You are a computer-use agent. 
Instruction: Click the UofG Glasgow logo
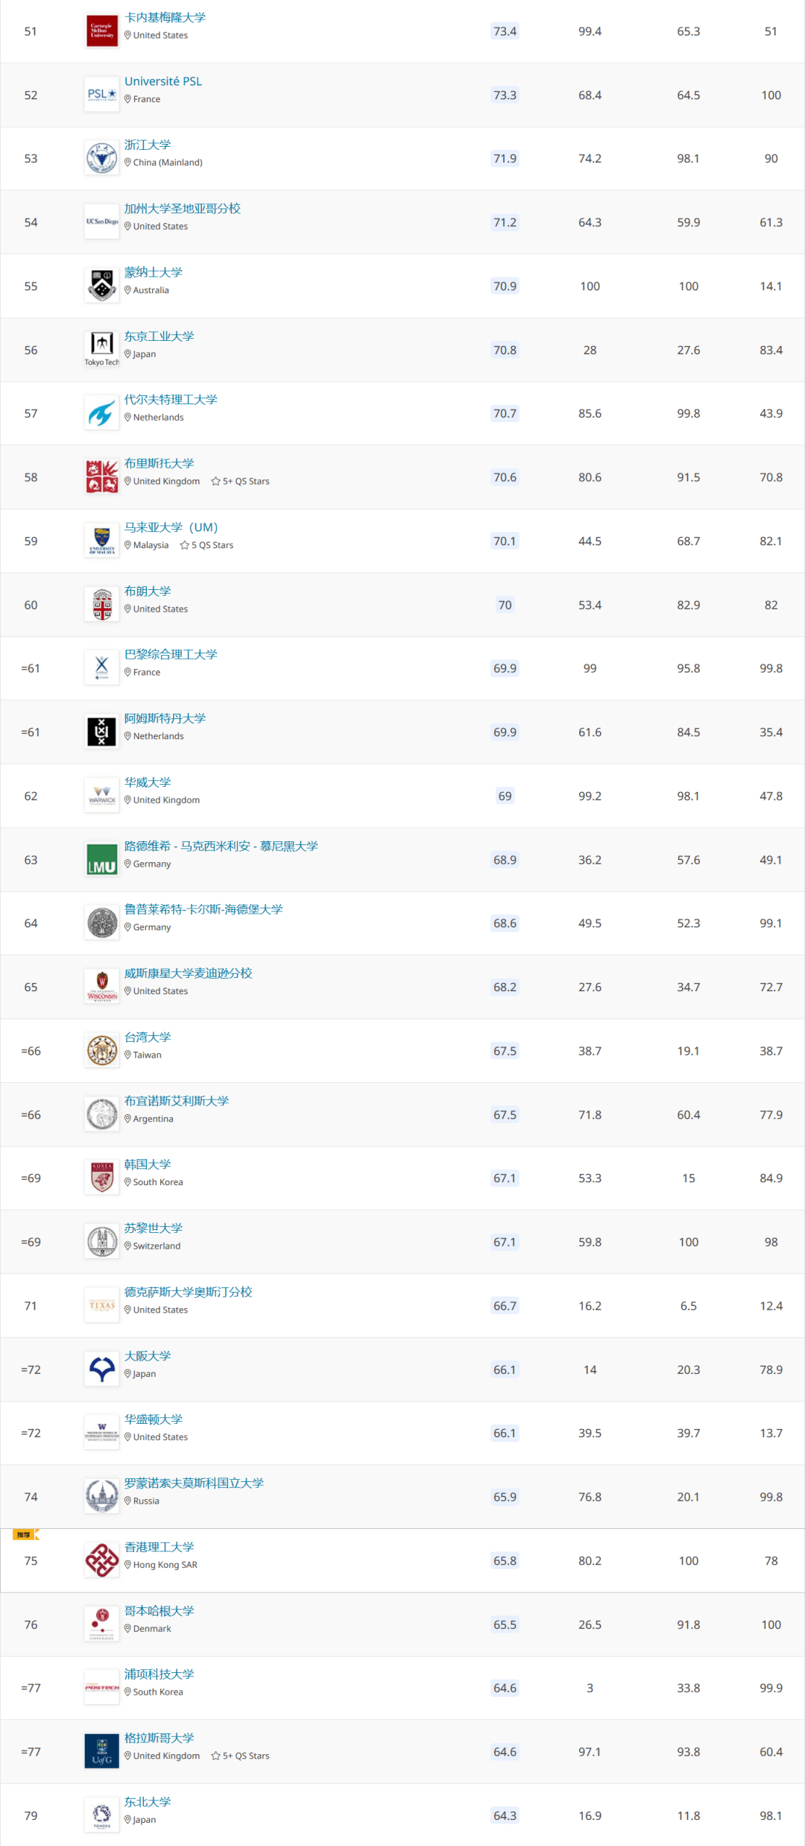[102, 1751]
